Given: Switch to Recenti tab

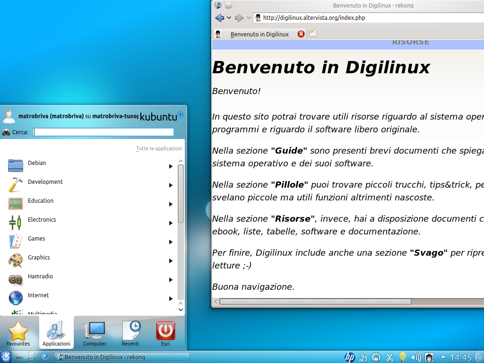Looking at the screenshot, I should click(x=130, y=333).
